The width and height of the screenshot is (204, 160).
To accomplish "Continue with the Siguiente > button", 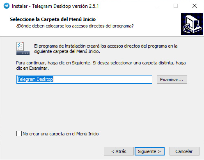I will (x=149, y=151).
